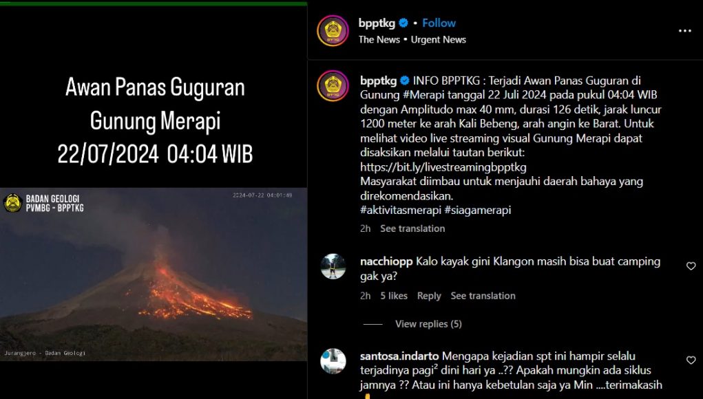Show translation of nacchiopp's comment
Image resolution: width=703 pixels, height=399 pixels.
point(483,296)
